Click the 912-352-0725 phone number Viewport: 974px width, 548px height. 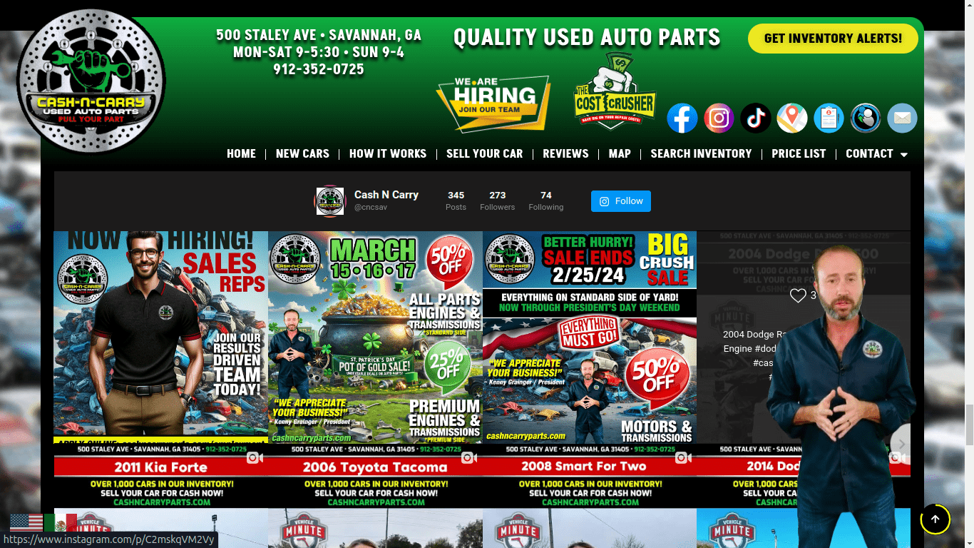[x=319, y=69]
